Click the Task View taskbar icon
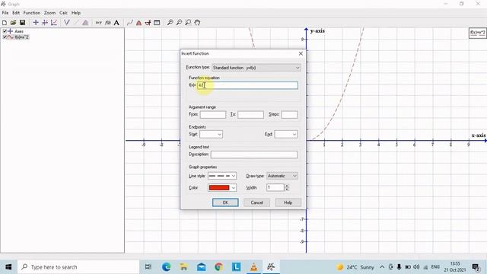 pos(148,267)
